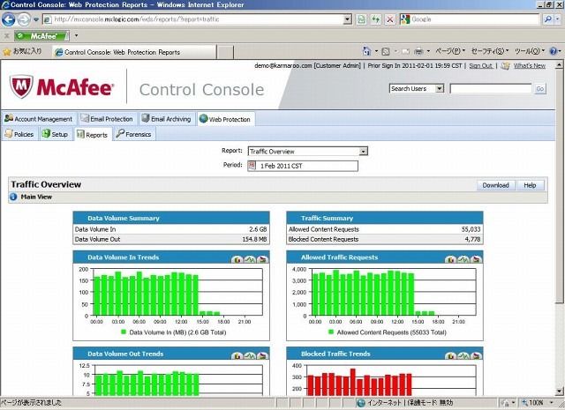This screenshot has width=565, height=410.
Task: Click the blue info icon next to Main View
Action: pos(13,197)
